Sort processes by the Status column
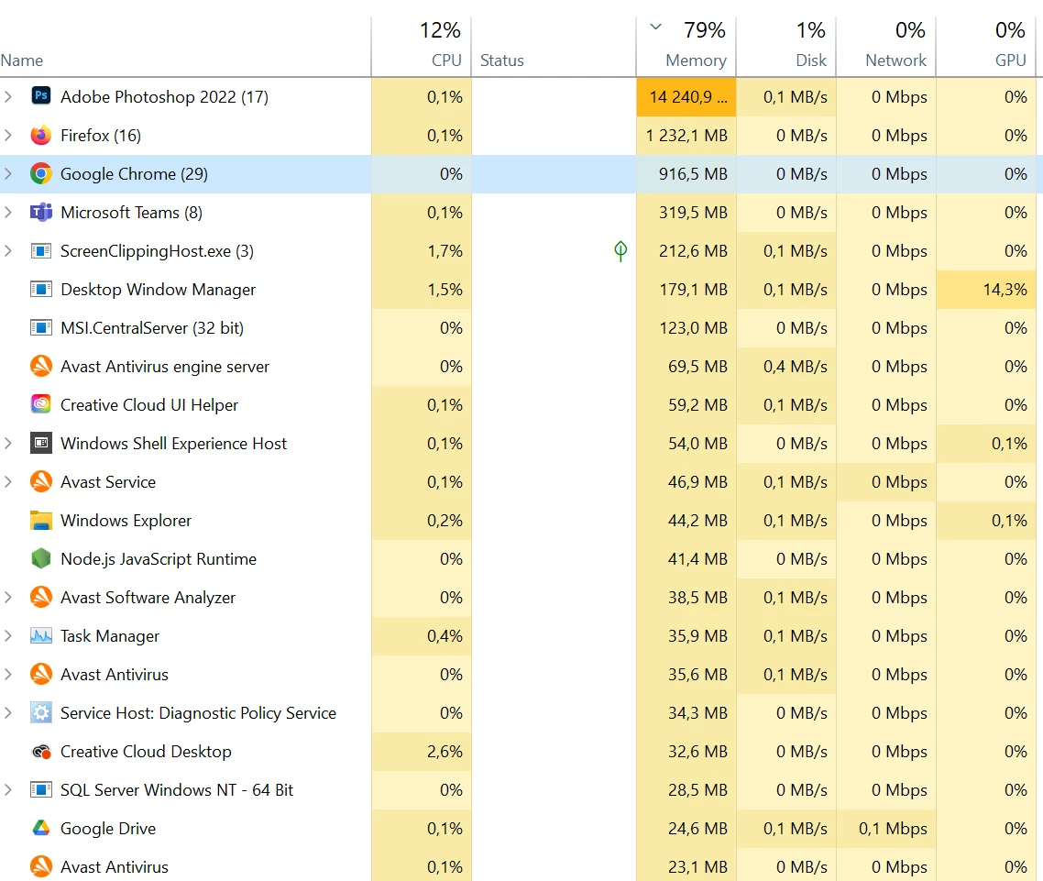 (554, 47)
